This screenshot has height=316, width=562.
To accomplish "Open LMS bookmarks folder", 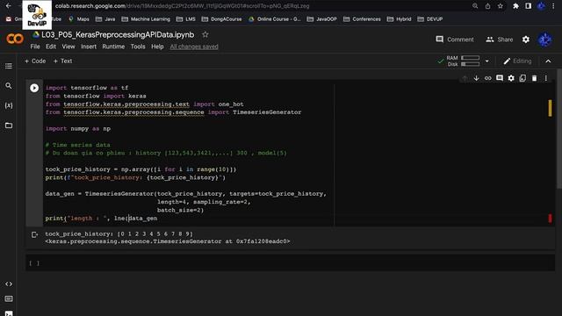I will click(x=186, y=19).
